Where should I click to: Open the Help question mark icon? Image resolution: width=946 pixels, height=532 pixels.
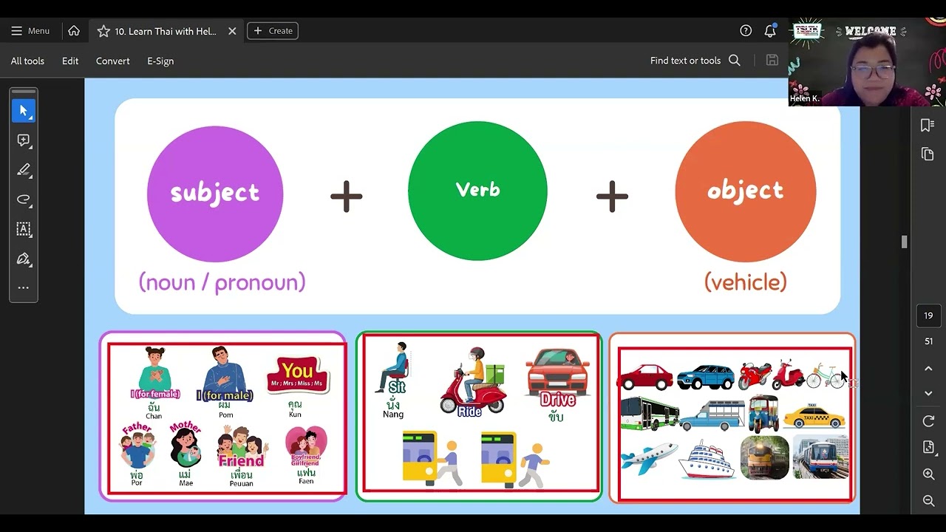click(746, 31)
